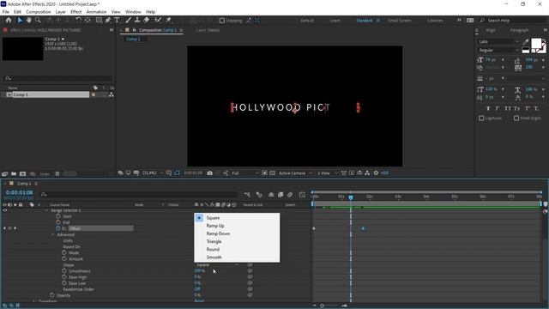549x309 pixels.
Task: Select the Pen tool
Action: (x=108, y=21)
